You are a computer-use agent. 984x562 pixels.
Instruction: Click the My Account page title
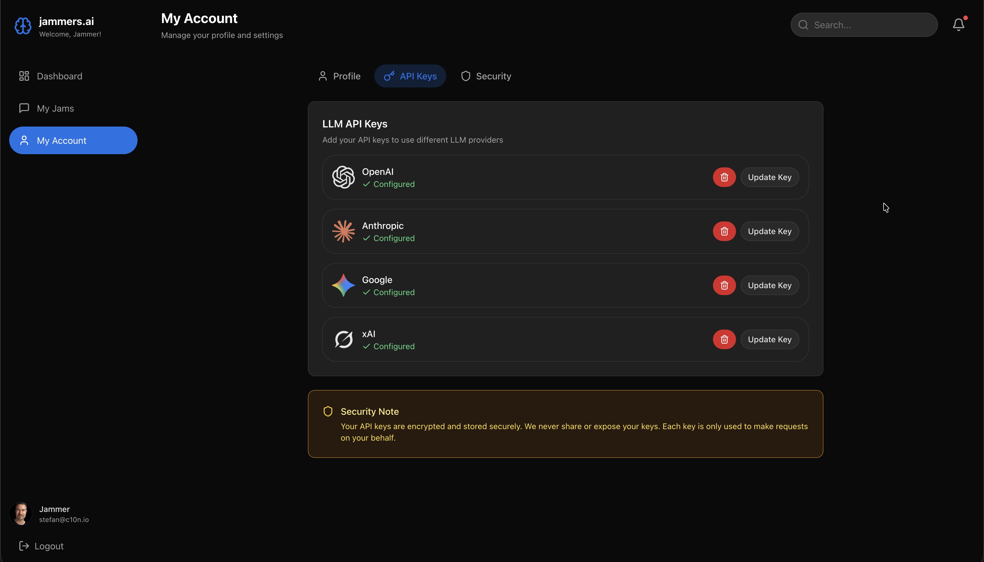point(199,18)
